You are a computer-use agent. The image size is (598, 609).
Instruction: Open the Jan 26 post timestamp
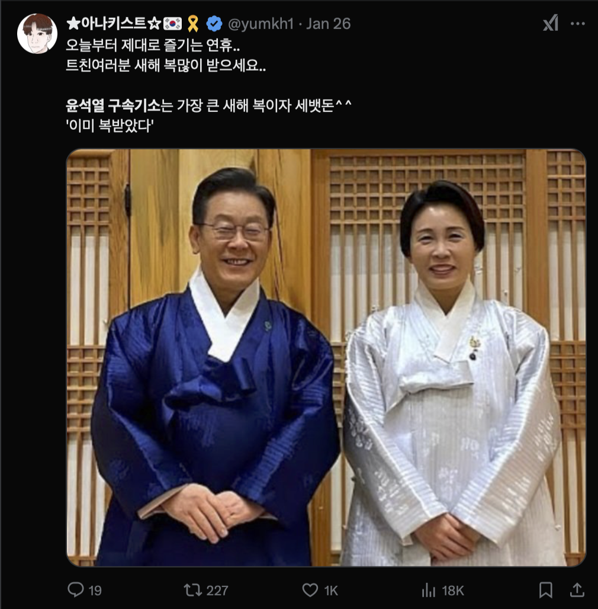coord(328,24)
